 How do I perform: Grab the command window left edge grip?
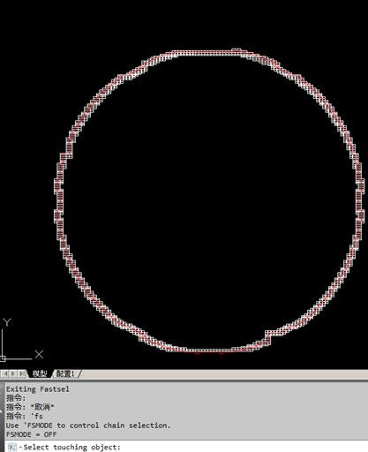[1, 412]
